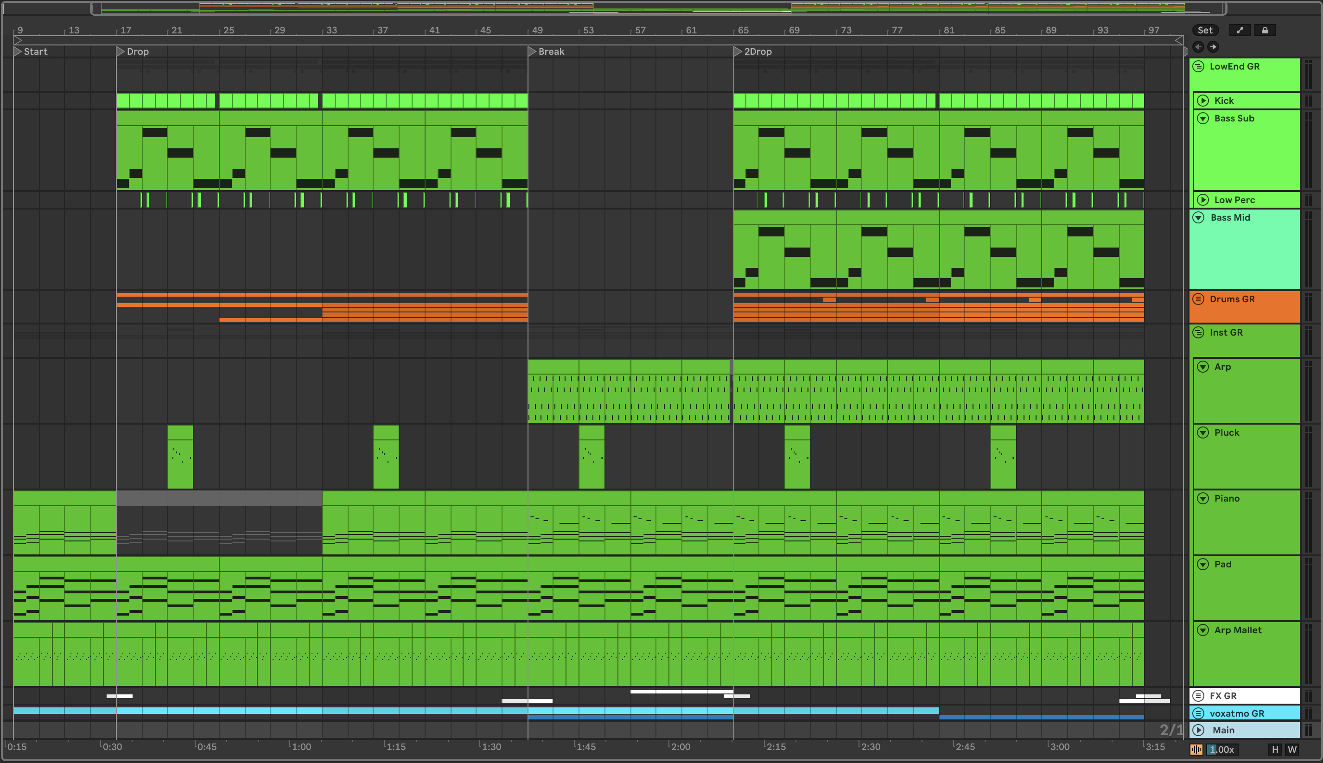The width and height of the screenshot is (1323, 763).
Task: Toggle automation mode link icon
Action: pyautogui.click(x=1240, y=31)
